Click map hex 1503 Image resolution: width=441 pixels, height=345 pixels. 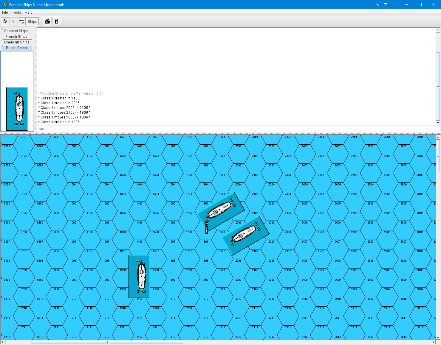click(156, 182)
